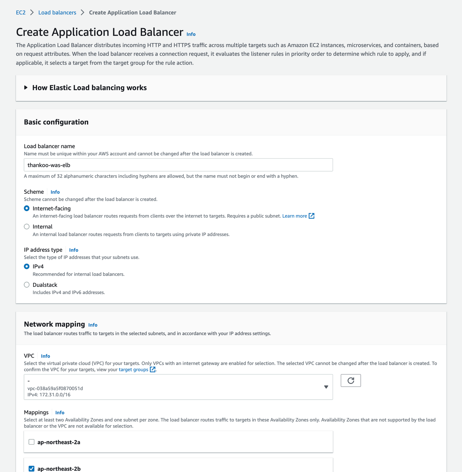Go to Load balancers breadcrumb
The image size is (462, 472).
(57, 13)
